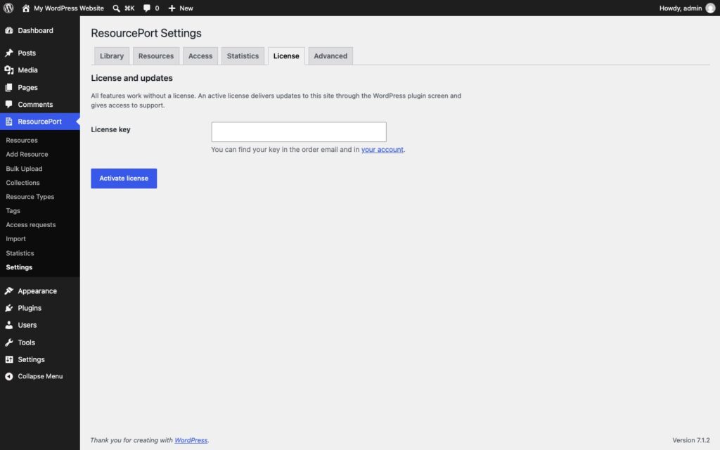Follow the your account link
720x450 pixels.
point(382,149)
